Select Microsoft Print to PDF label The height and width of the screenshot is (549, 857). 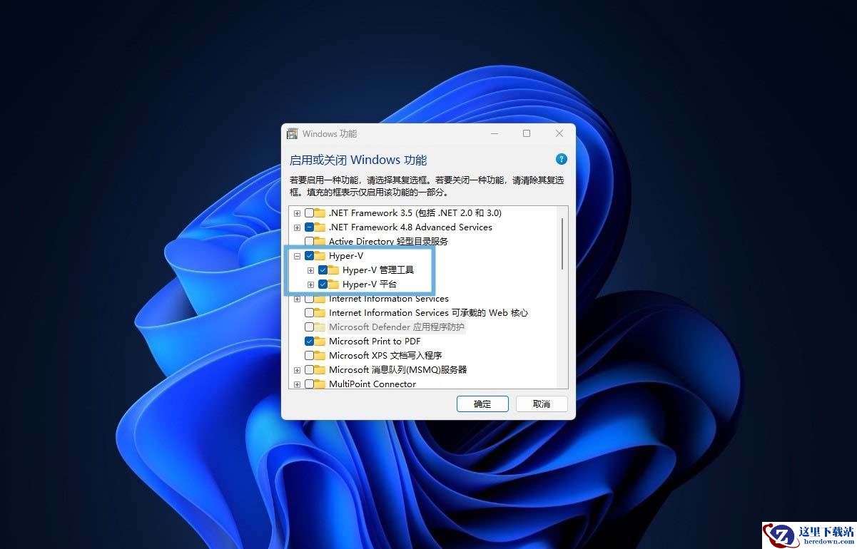[375, 341]
